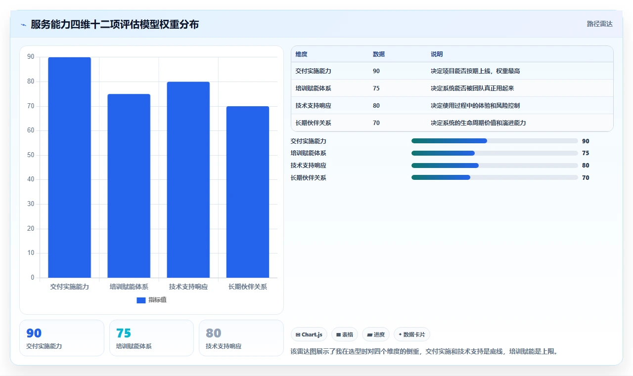Click progress label 交付实施能力
Viewport: 633px width, 376px height.
click(x=309, y=141)
